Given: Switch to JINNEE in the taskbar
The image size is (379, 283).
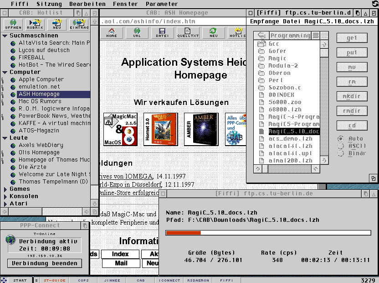Looking at the screenshot, I should 112,280.
